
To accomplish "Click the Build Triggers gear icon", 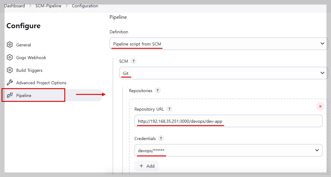I will coord(10,70).
